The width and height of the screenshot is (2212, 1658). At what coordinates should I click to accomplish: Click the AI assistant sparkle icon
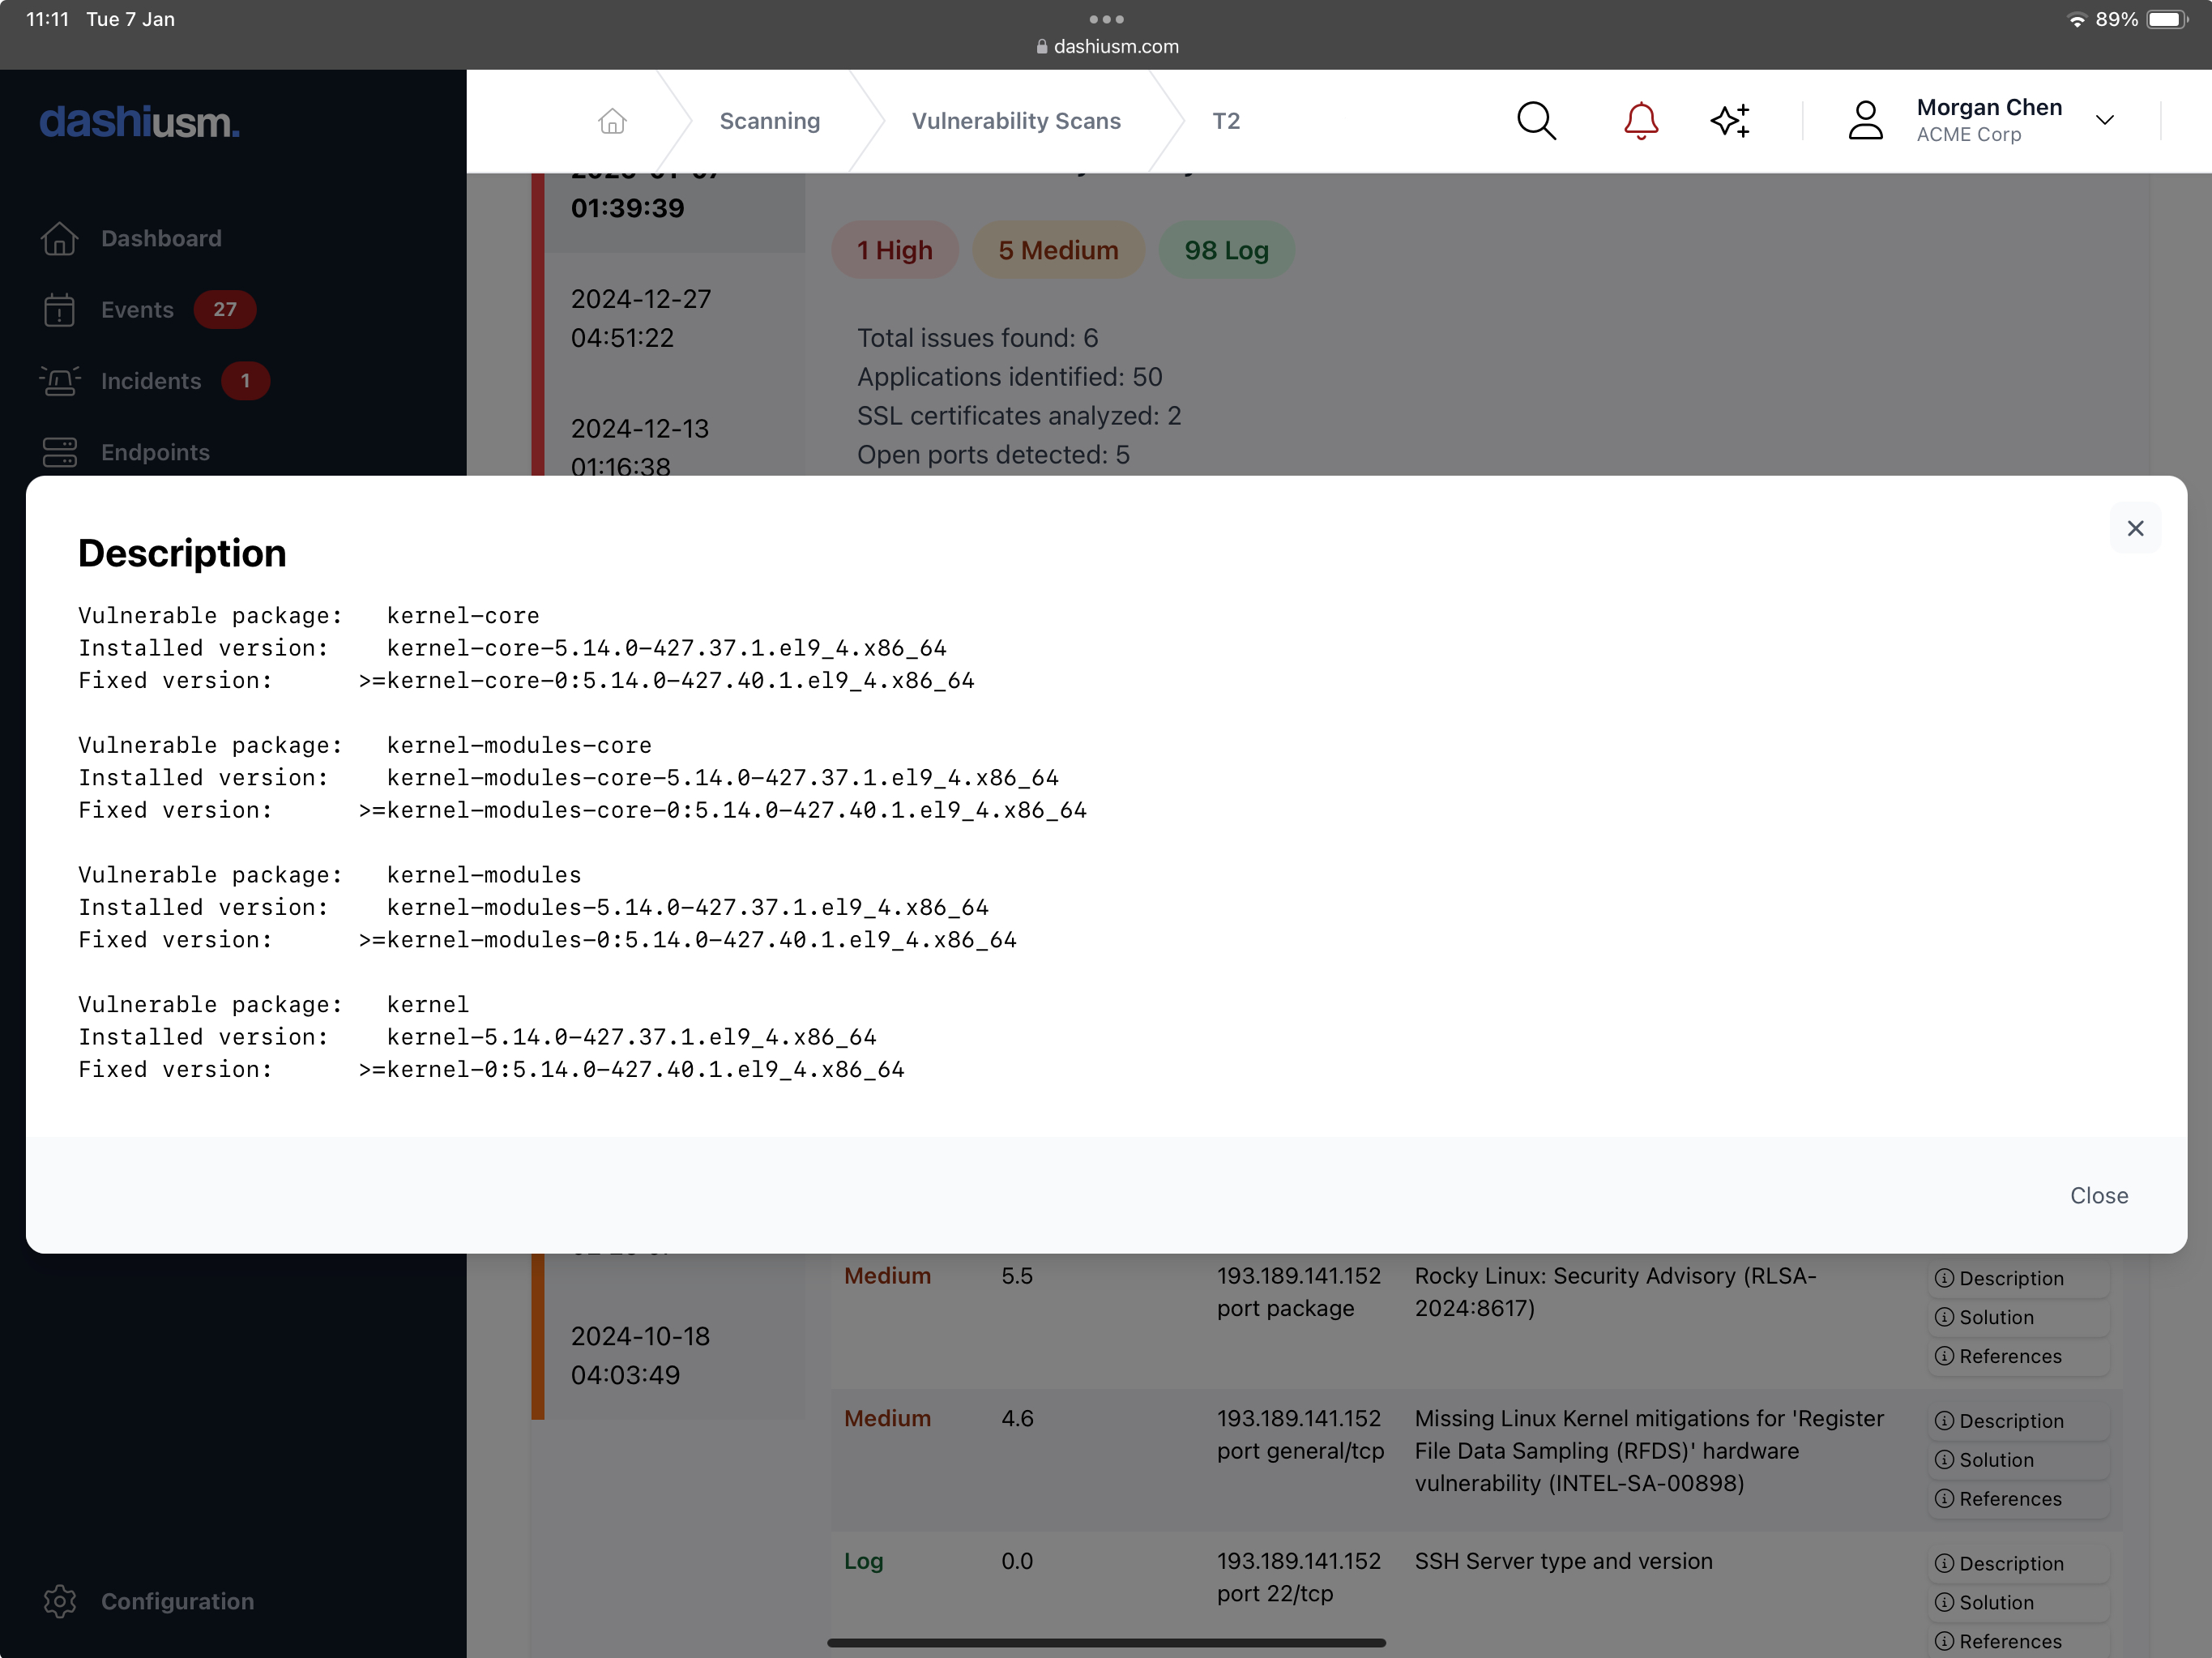click(x=1730, y=120)
